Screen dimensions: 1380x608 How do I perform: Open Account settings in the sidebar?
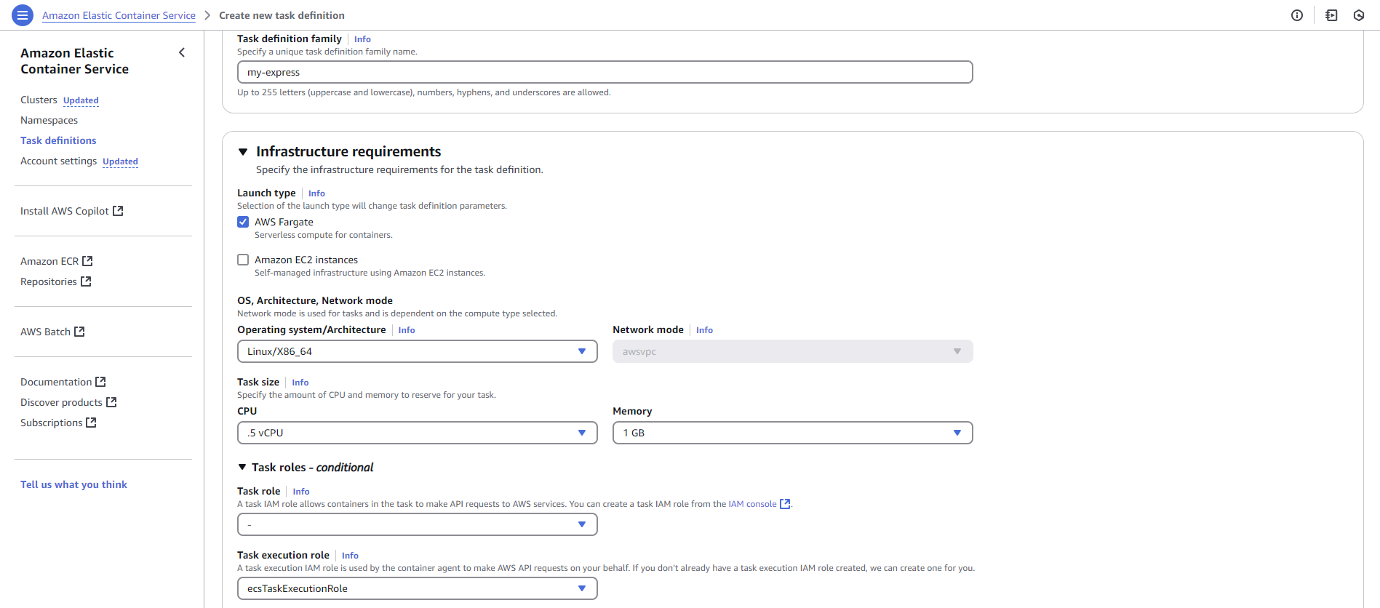[58, 161]
